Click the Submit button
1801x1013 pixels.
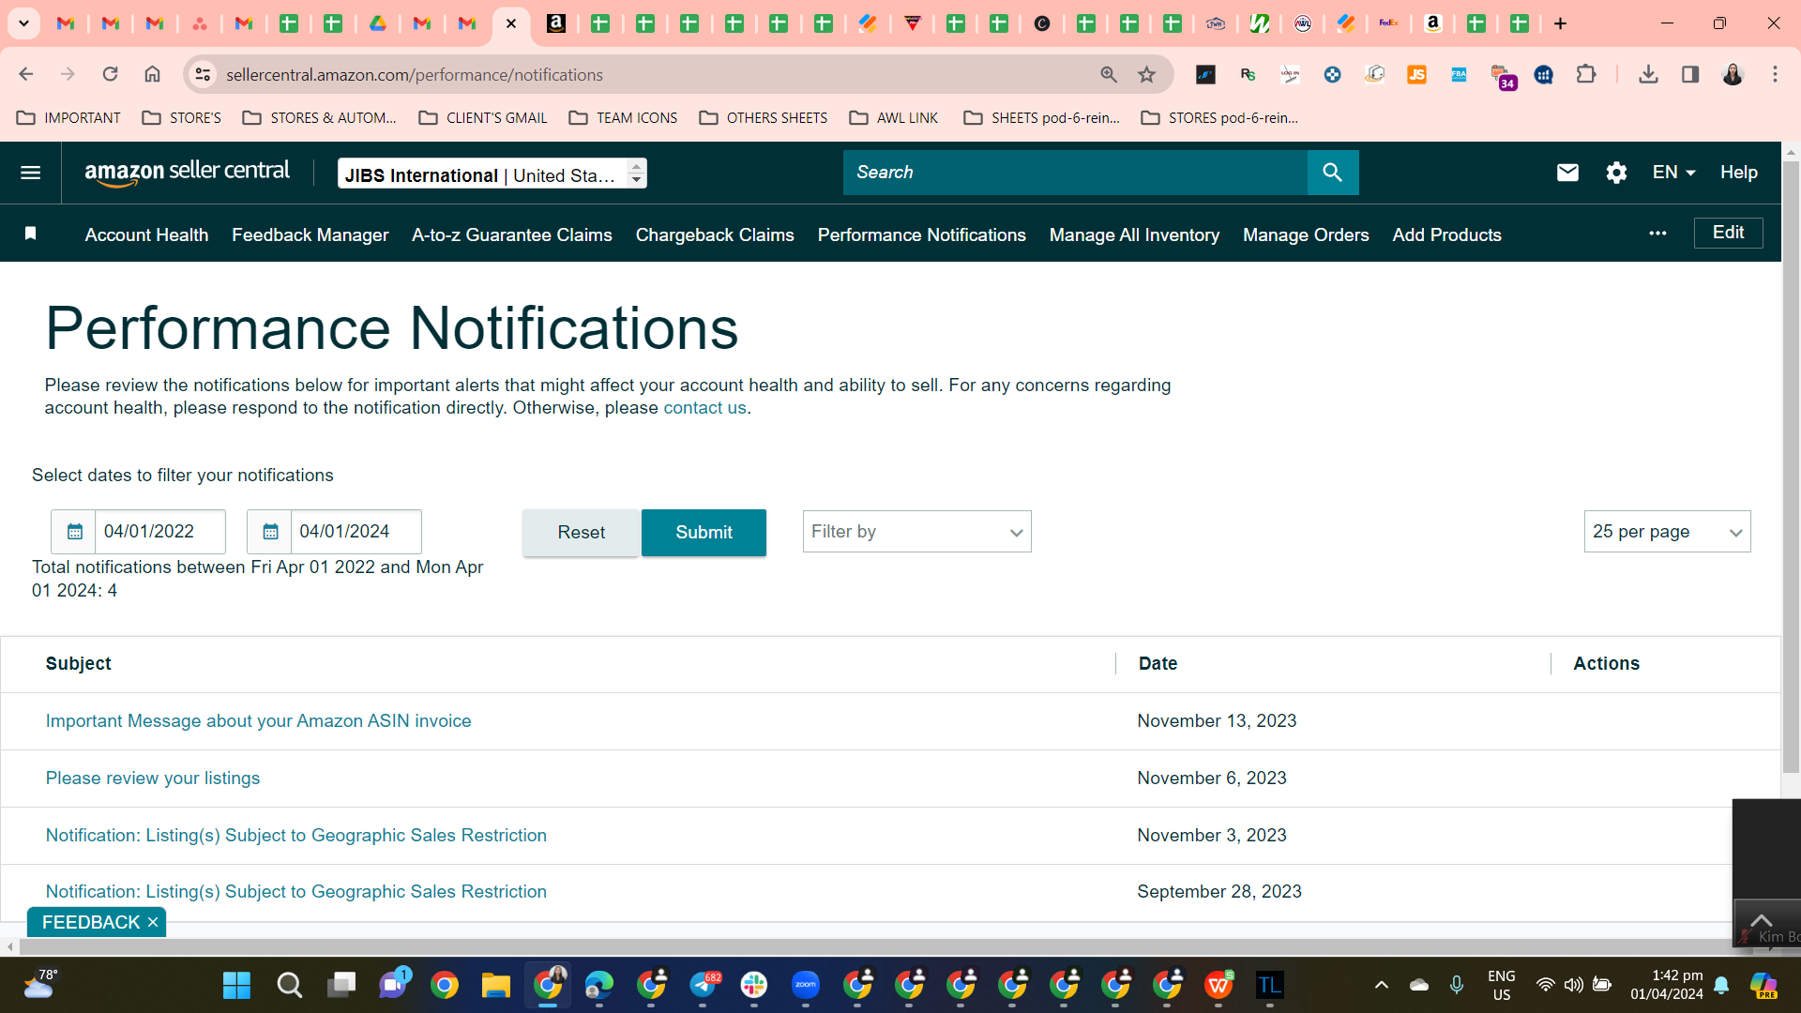pos(704,533)
